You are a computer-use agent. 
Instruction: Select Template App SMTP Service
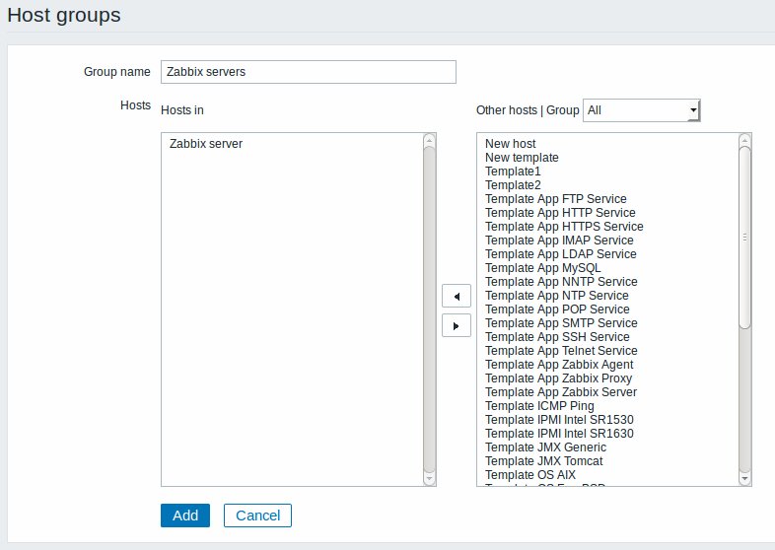[x=561, y=323]
